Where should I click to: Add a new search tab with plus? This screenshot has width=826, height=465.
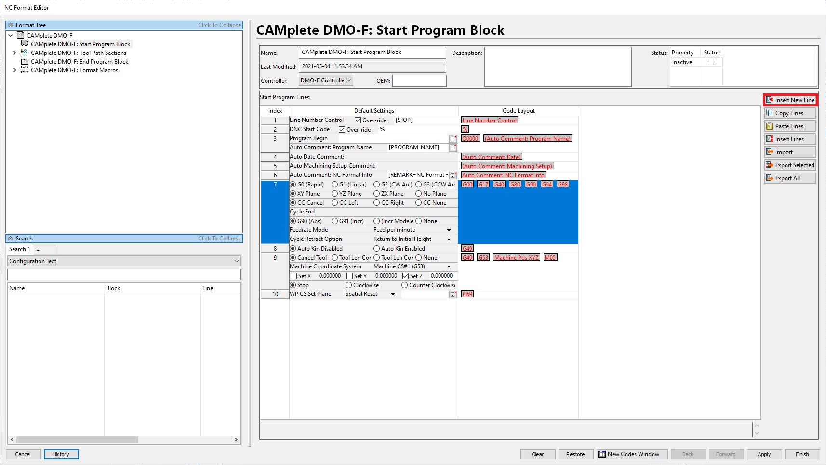(x=38, y=250)
